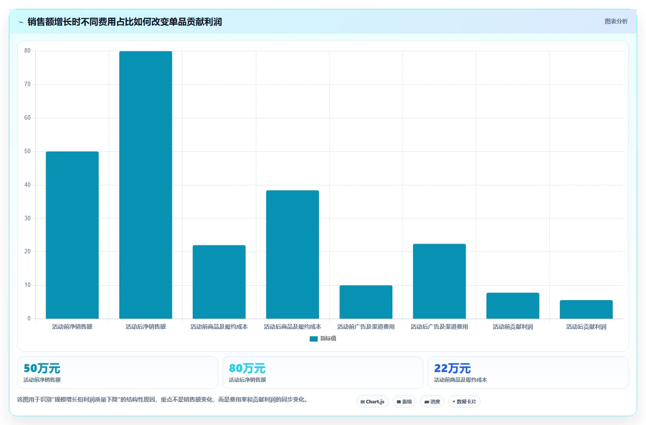Open the 22万元 data card
646x425 pixels.
[x=528, y=372]
